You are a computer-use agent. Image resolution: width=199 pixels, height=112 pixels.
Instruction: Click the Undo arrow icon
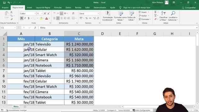click(x=9, y=2)
